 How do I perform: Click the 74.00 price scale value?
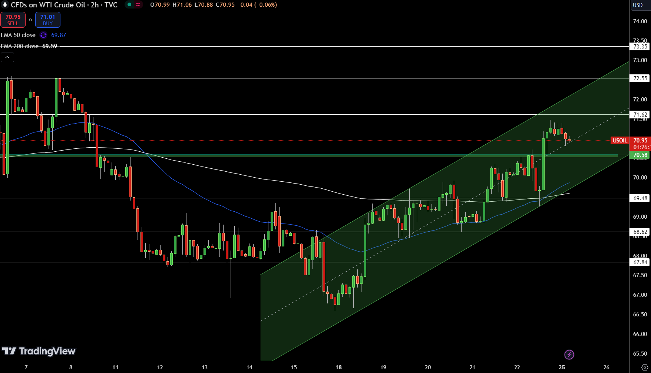pyautogui.click(x=640, y=21)
